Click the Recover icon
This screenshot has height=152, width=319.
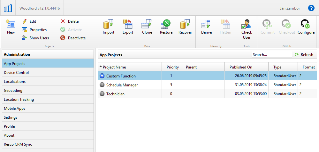185,27
